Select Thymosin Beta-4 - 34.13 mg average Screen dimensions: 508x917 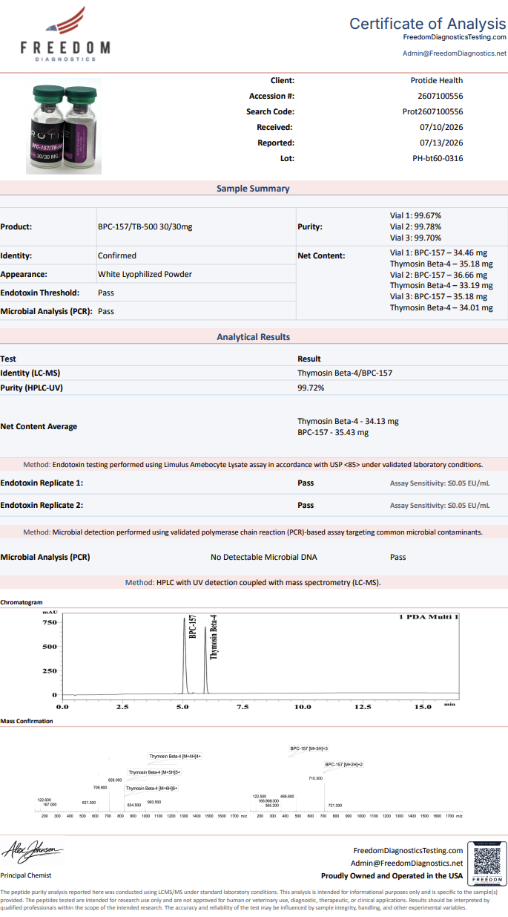(x=348, y=421)
